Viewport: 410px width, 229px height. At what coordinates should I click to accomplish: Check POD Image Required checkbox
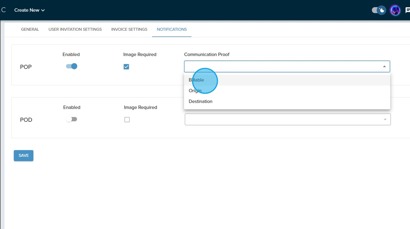click(x=127, y=120)
